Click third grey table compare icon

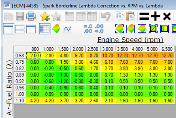click(x=92, y=16)
